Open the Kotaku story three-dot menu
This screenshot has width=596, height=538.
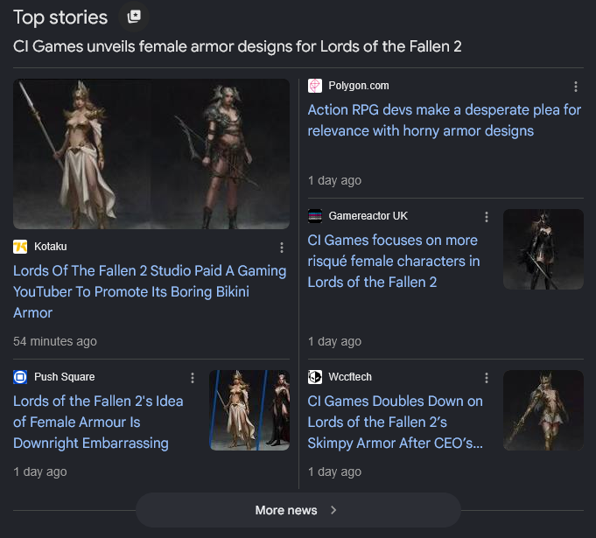282,248
